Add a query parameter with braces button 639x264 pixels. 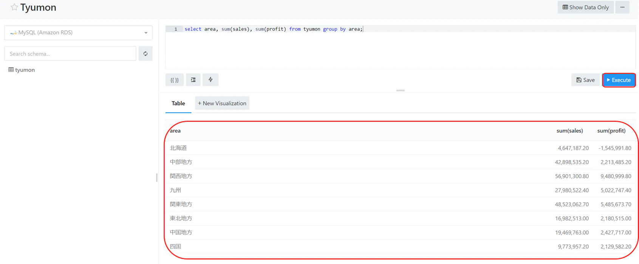[x=175, y=80]
